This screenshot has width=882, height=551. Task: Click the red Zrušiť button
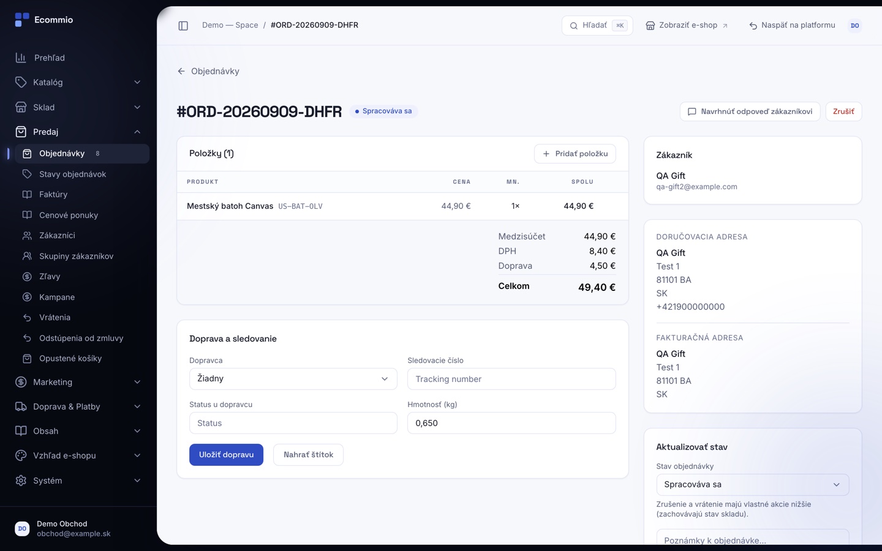843,111
